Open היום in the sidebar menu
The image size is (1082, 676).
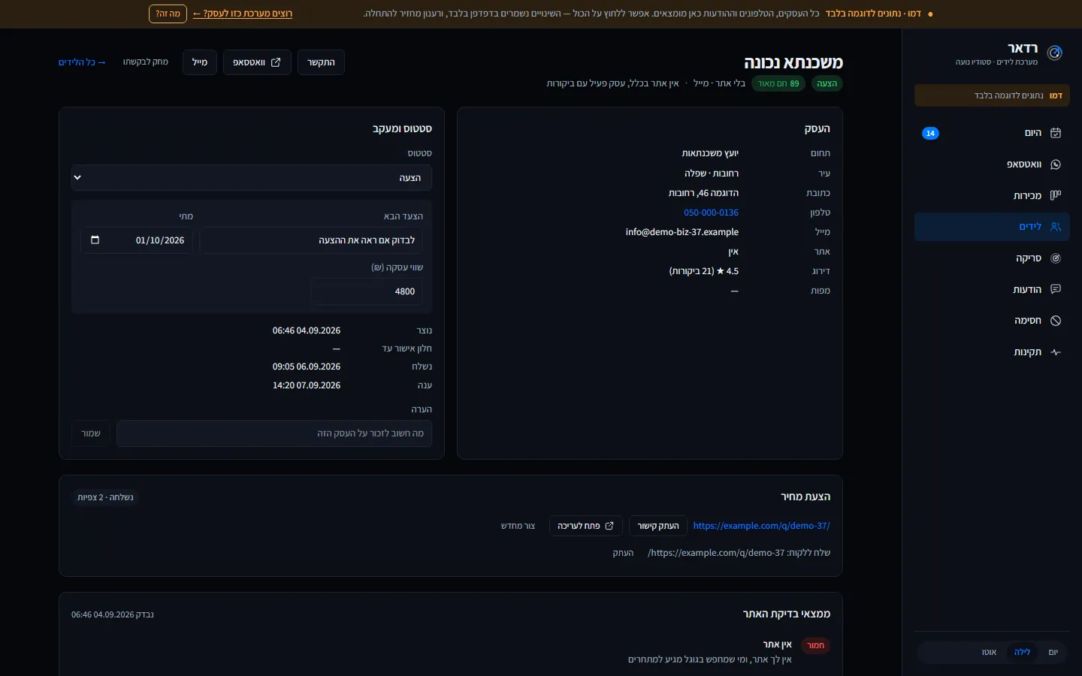pos(992,133)
